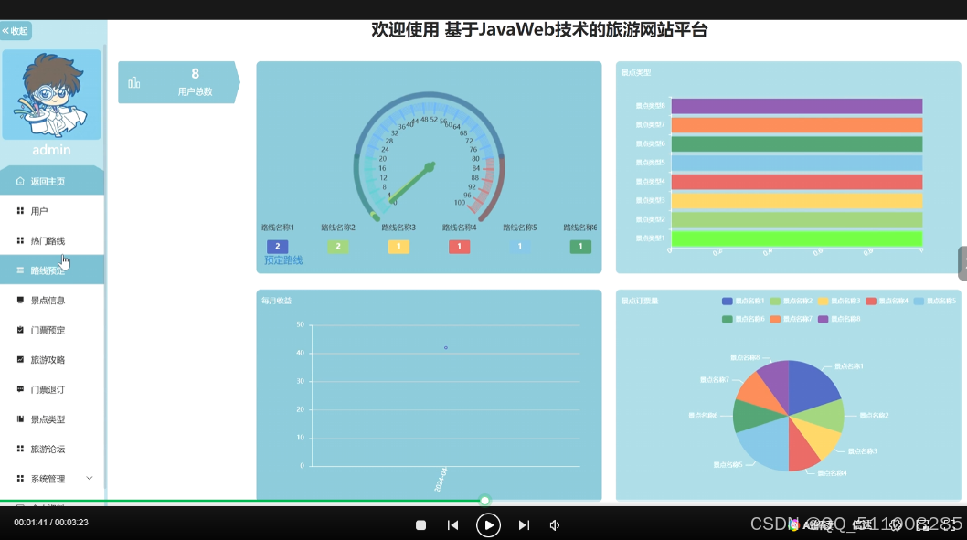This screenshot has width=967, height=540.
Task: Click the 预定路线 link under the gauge
Action: 282,260
